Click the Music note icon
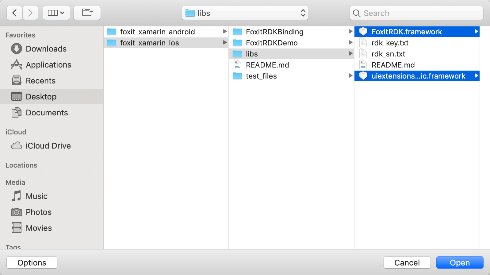The image size is (490, 275). (x=17, y=196)
